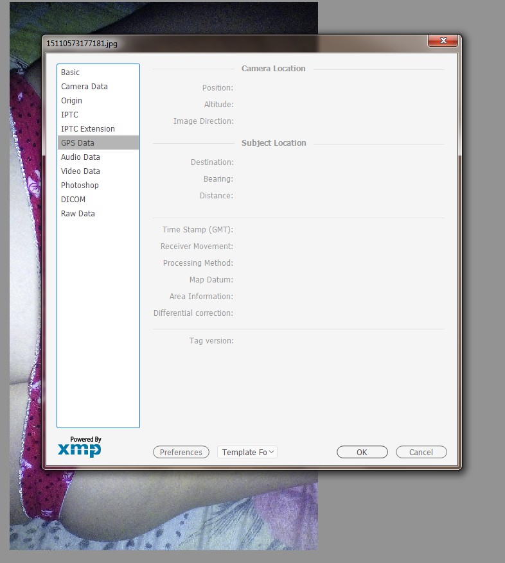Click the Position field label
The width and height of the screenshot is (505, 563).
pos(218,87)
